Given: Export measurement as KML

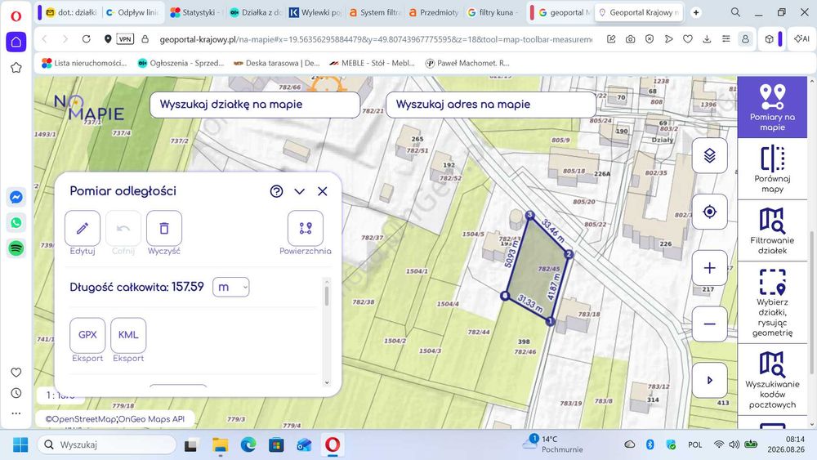Looking at the screenshot, I should pyautogui.click(x=128, y=335).
